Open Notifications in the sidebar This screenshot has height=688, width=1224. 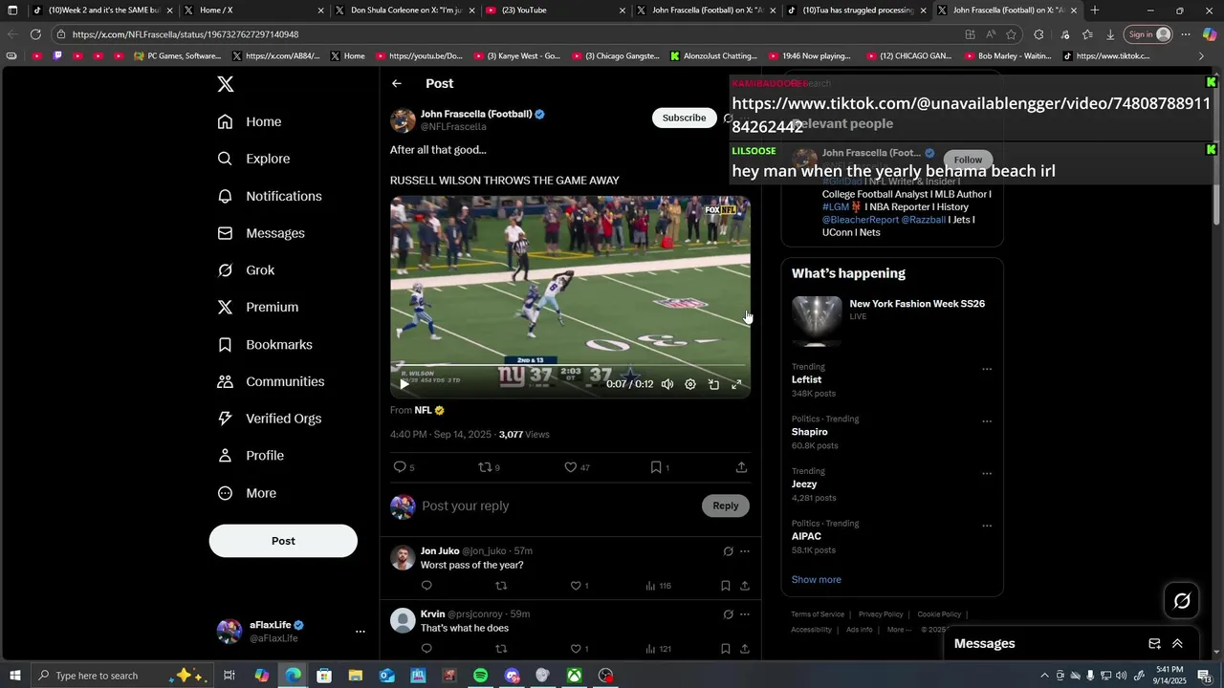click(269, 196)
